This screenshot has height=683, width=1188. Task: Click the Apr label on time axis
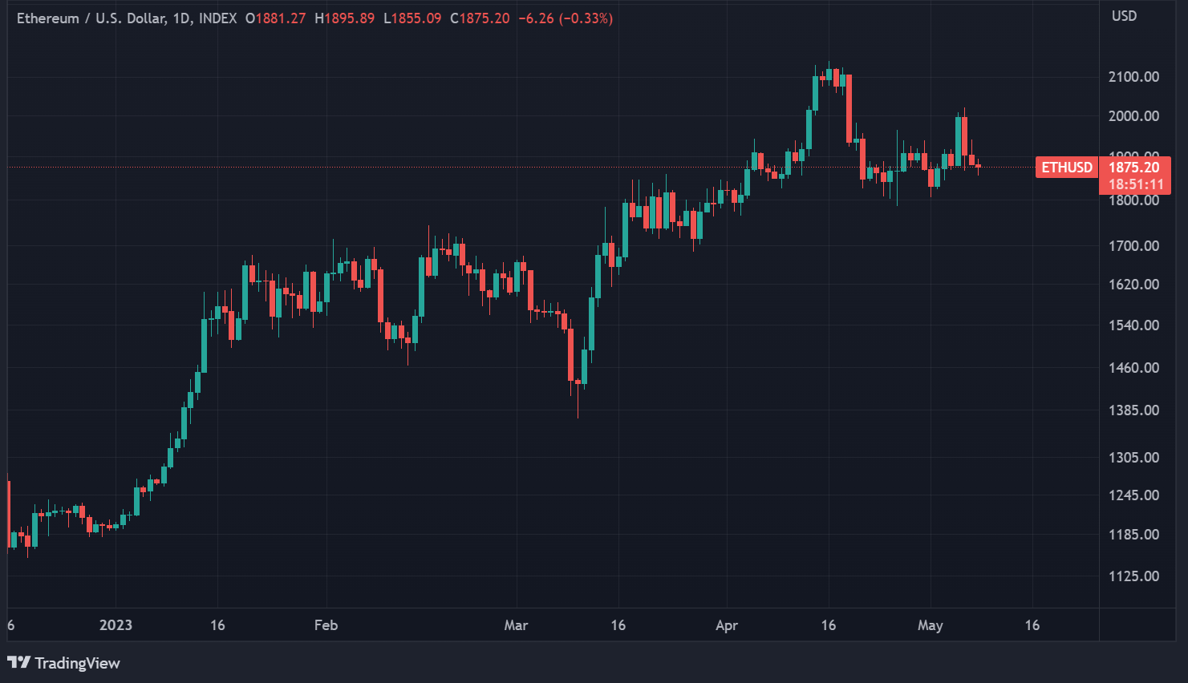pyautogui.click(x=726, y=625)
